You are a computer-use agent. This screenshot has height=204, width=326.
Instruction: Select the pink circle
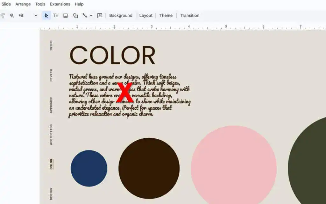coord(234,165)
